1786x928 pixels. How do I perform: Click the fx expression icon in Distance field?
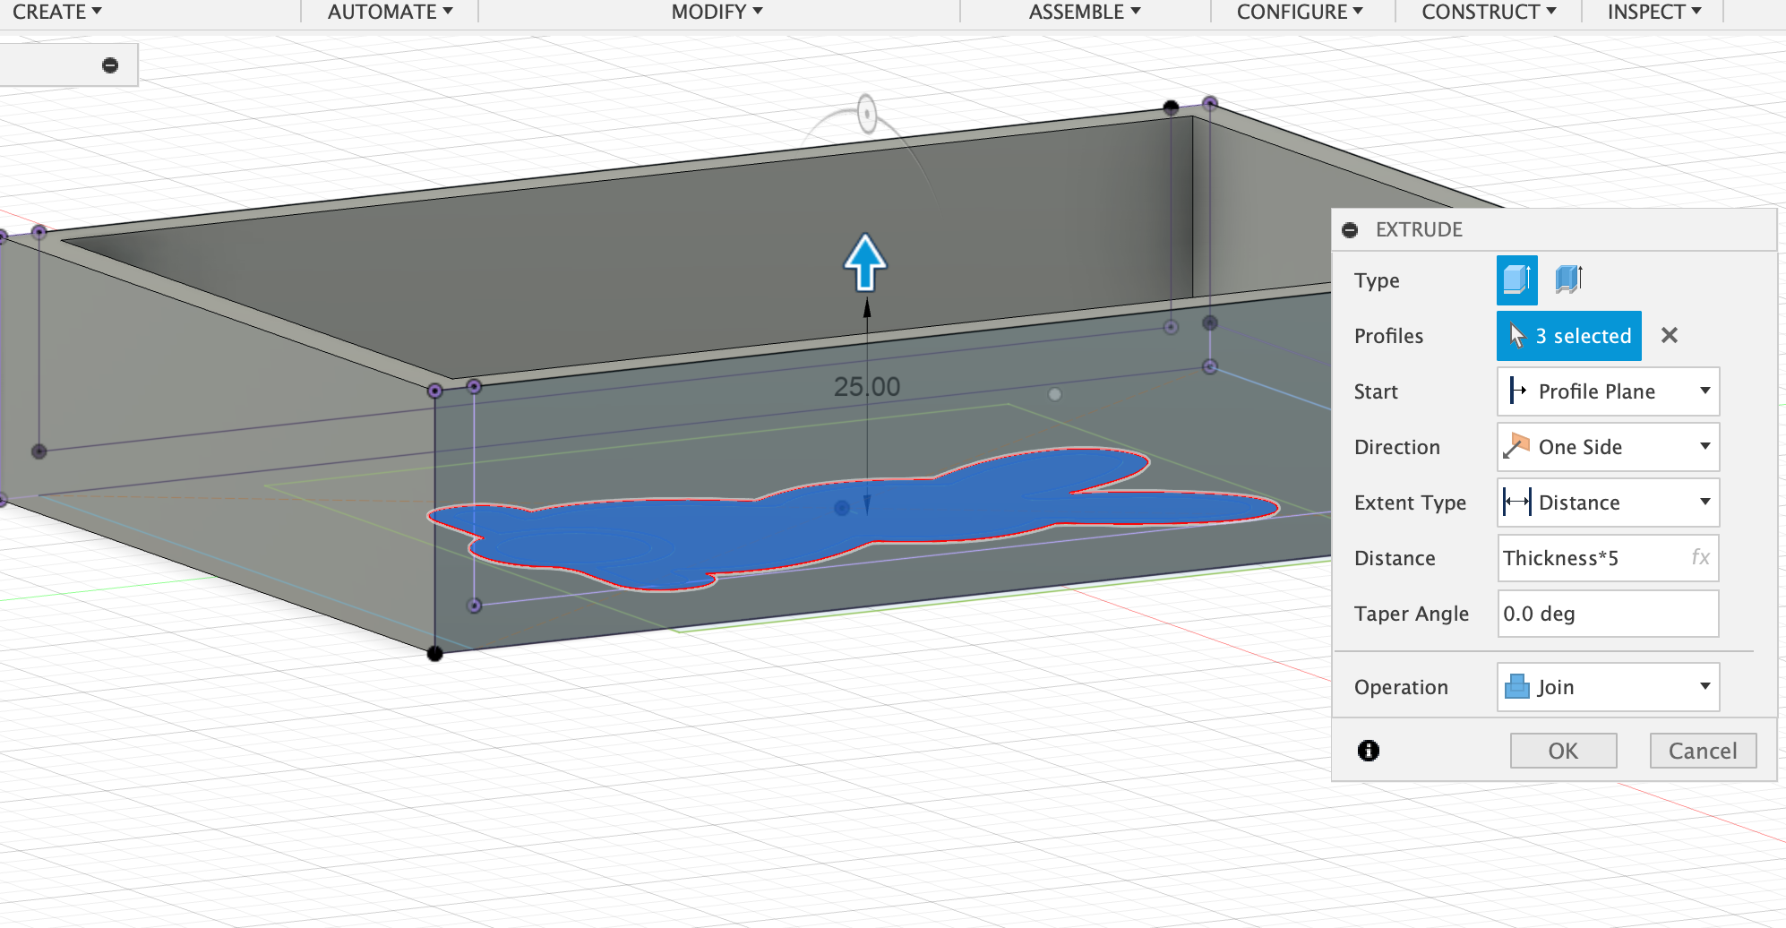coord(1700,557)
